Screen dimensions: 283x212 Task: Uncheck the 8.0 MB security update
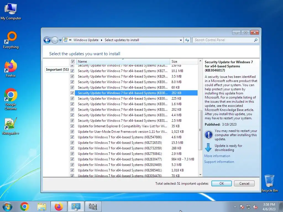point(72,82)
